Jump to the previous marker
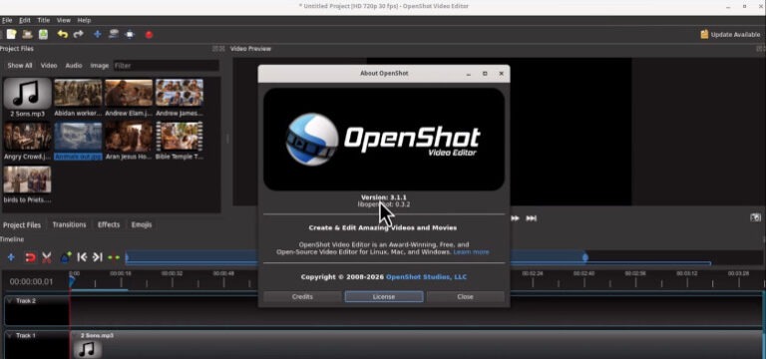Image resolution: width=766 pixels, height=359 pixels. [x=82, y=257]
